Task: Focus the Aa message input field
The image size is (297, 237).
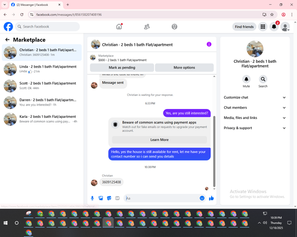Action: (162, 198)
